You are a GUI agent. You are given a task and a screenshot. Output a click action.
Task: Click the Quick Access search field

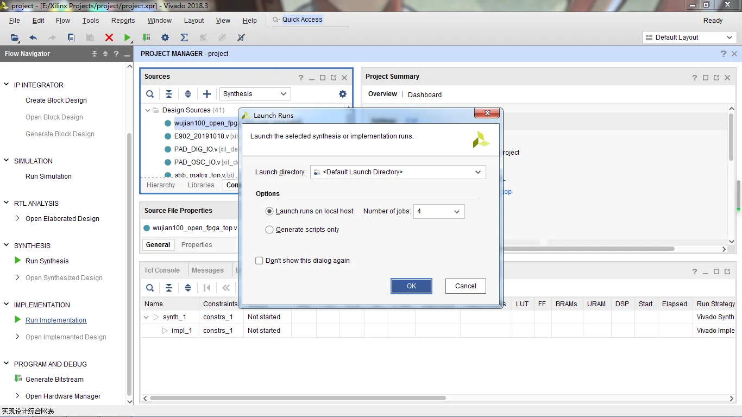pyautogui.click(x=310, y=20)
